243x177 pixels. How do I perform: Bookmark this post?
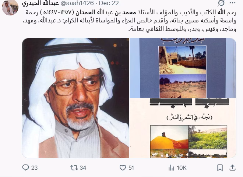pyautogui.click(x=220, y=168)
